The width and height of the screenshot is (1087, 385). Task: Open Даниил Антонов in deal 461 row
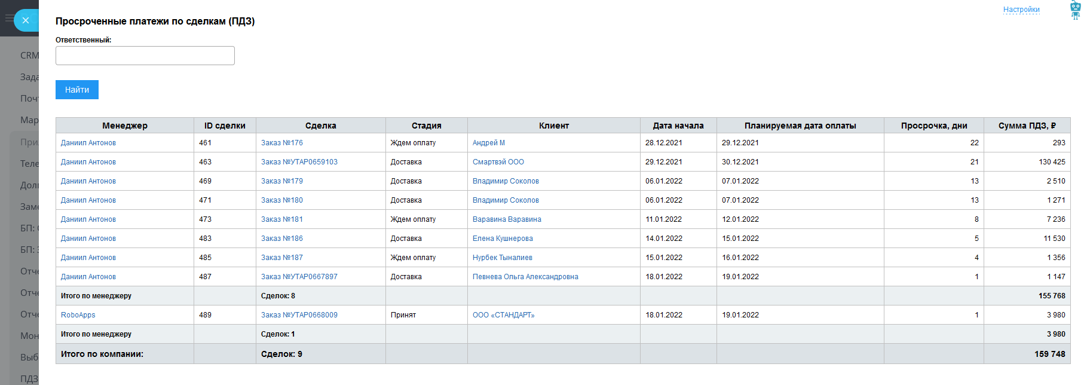(88, 143)
